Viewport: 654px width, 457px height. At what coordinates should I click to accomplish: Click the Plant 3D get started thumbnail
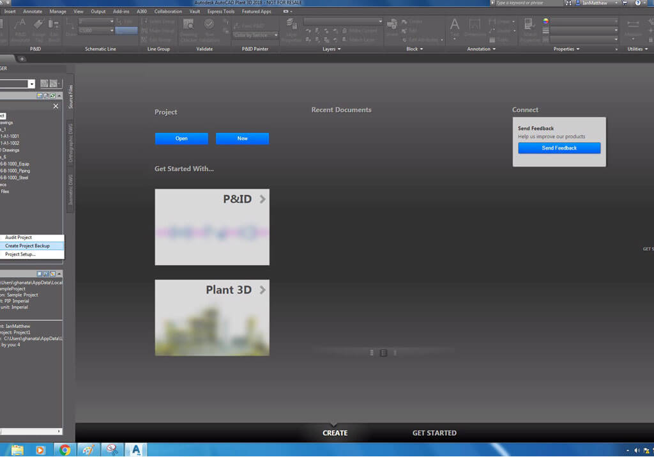tap(212, 318)
